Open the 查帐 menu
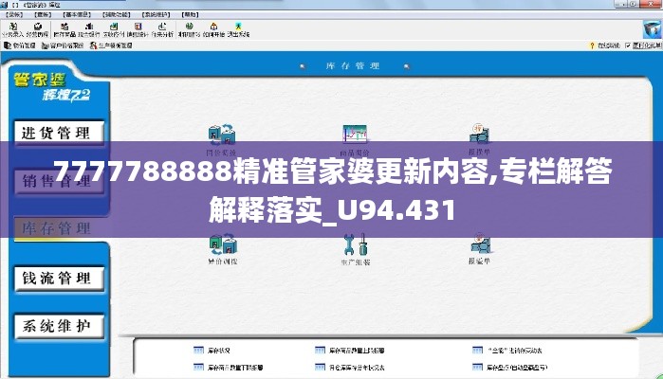663x379 pixels. pos(43,14)
